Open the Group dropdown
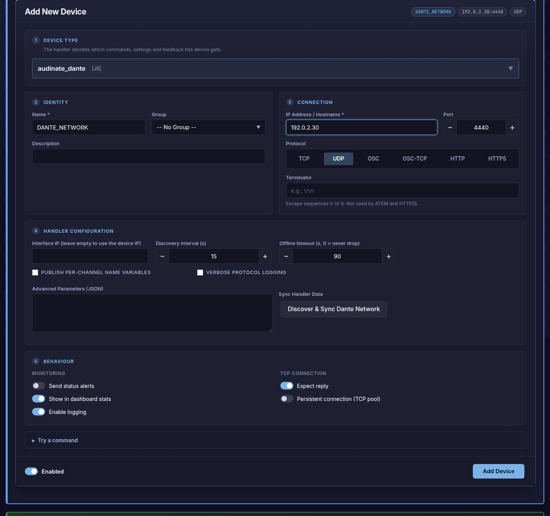This screenshot has width=550, height=516. point(208,127)
